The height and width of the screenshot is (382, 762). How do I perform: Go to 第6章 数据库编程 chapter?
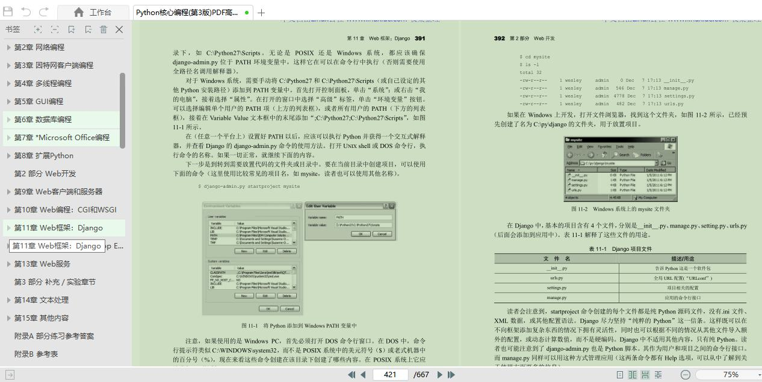pos(43,119)
